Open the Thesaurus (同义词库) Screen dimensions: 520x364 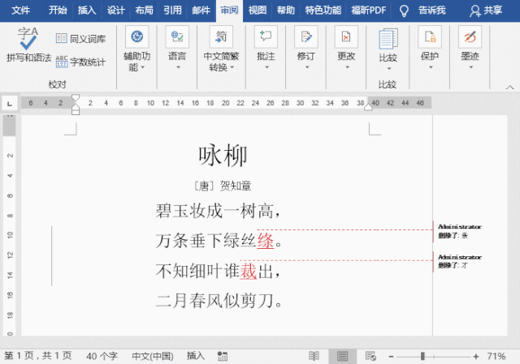pos(80,39)
